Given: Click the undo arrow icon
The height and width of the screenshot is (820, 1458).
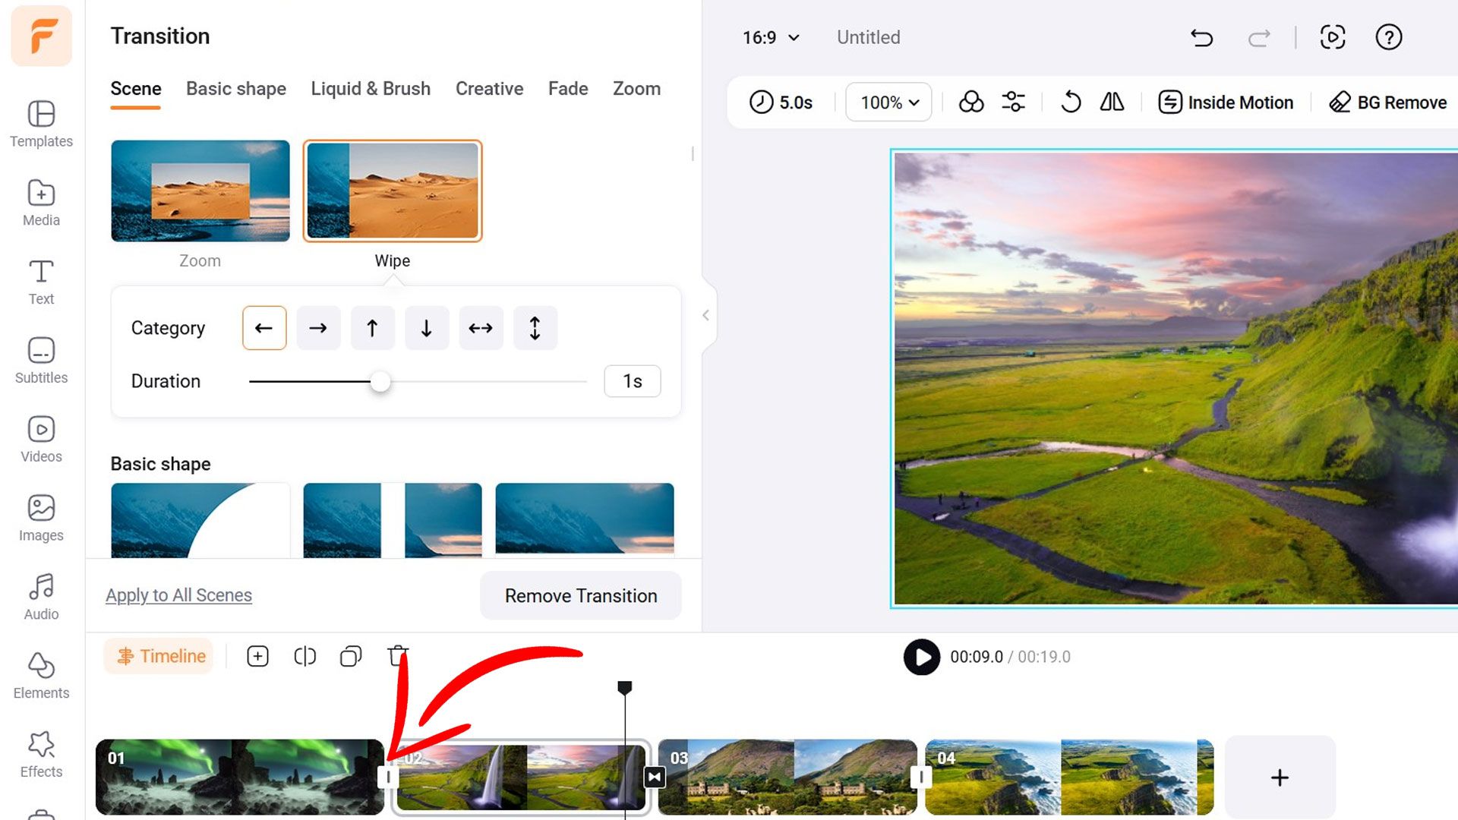Looking at the screenshot, I should pyautogui.click(x=1201, y=37).
